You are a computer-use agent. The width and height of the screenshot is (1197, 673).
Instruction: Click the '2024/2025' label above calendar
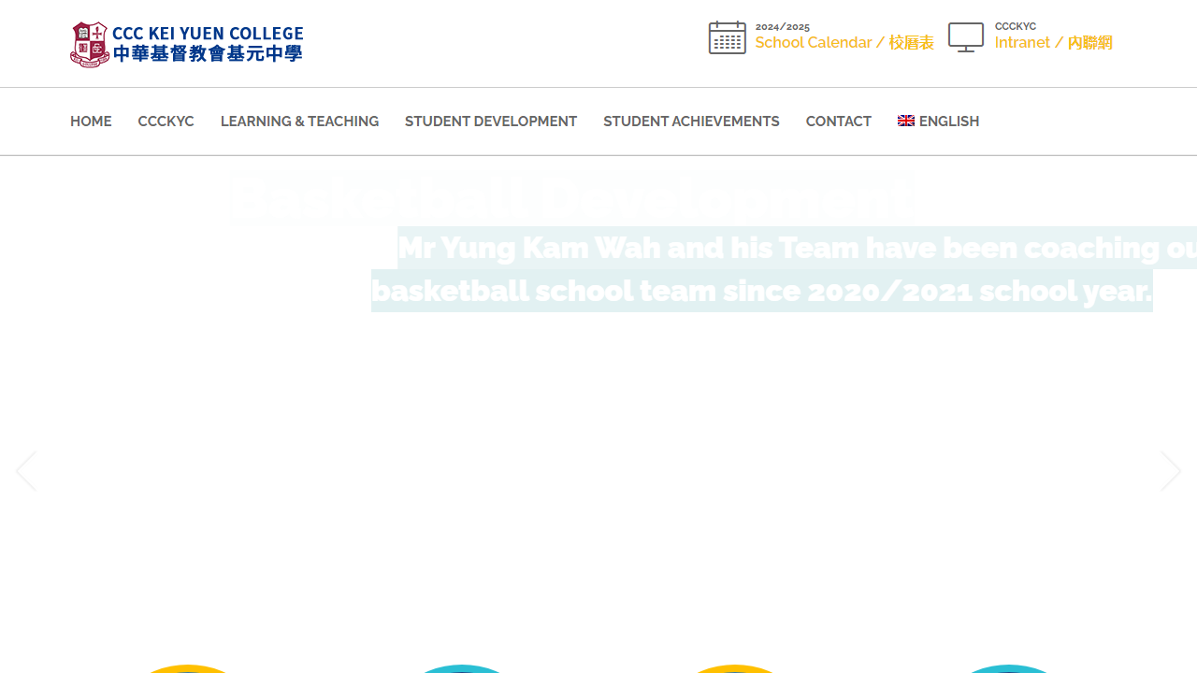783,27
